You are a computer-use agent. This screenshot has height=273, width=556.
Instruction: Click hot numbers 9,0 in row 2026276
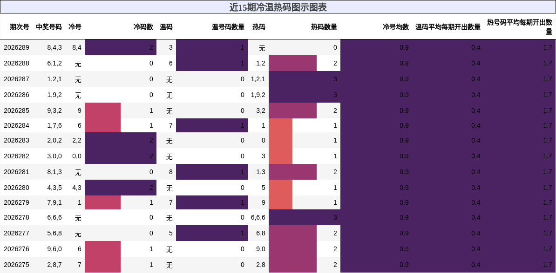tap(261, 248)
